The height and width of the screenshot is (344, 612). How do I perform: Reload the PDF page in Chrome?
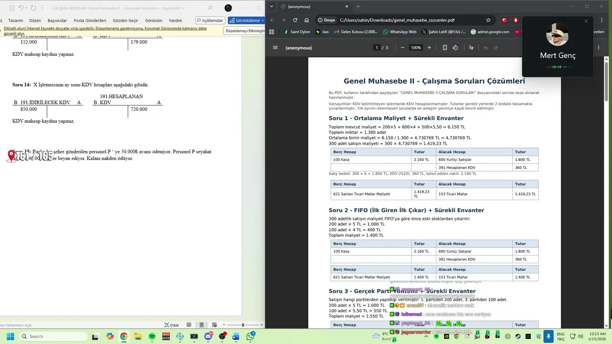[x=295, y=20]
